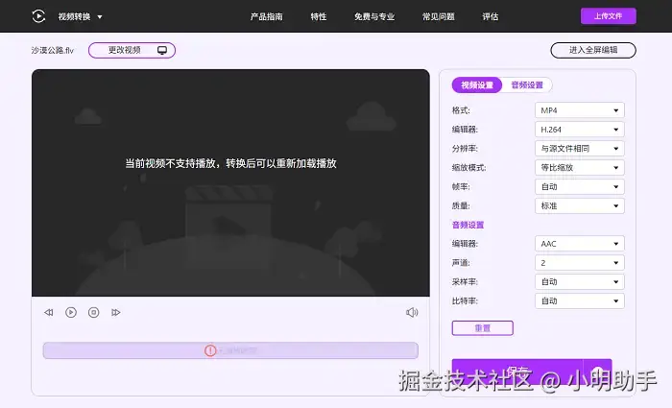
Task: Click the fast-forward playback icon
Action: pos(116,312)
